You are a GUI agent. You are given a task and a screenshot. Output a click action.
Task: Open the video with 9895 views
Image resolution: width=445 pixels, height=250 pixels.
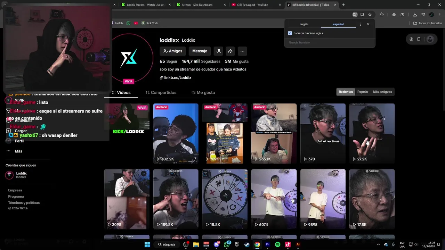(323, 199)
